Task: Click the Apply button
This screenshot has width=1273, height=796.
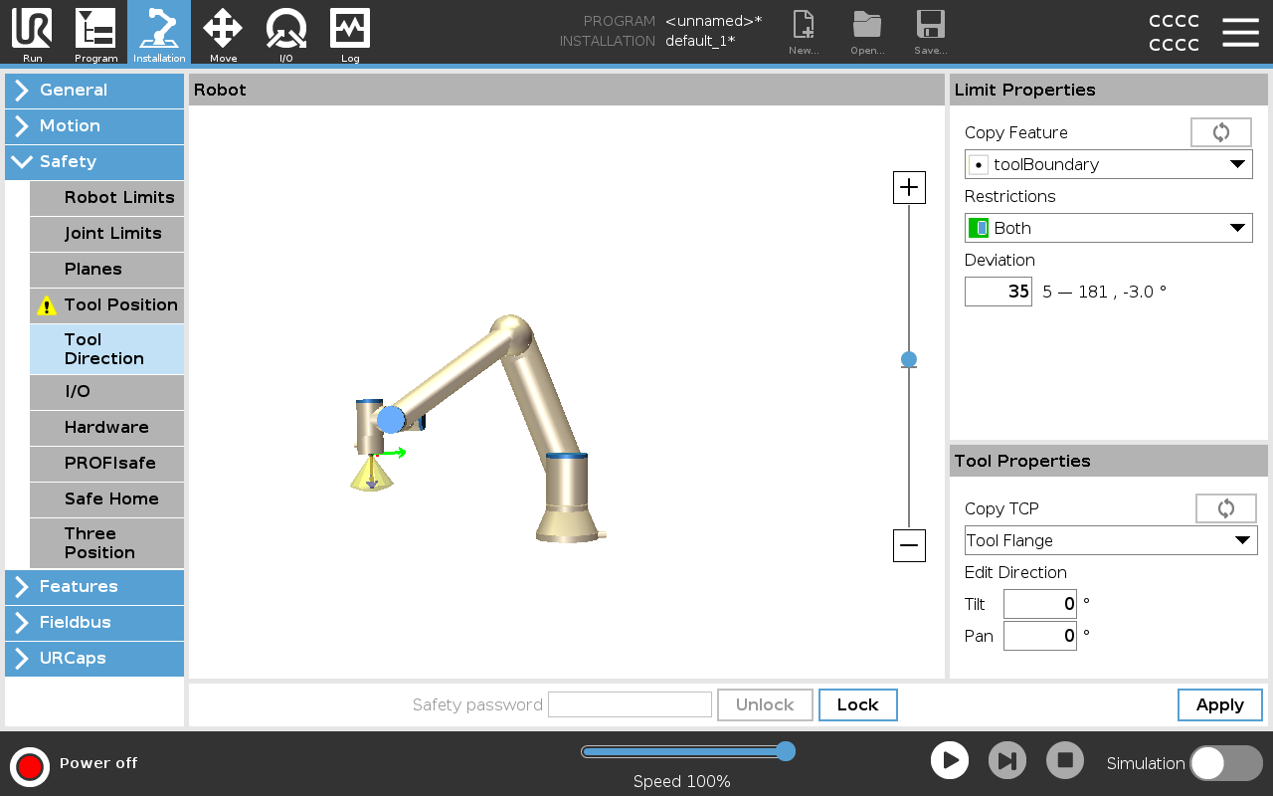Action: pyautogui.click(x=1219, y=704)
